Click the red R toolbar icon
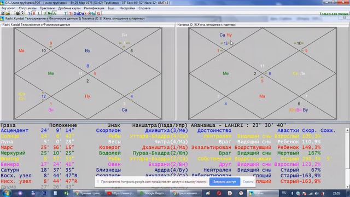The width and height of the screenshot is (350, 197). click(34, 13)
